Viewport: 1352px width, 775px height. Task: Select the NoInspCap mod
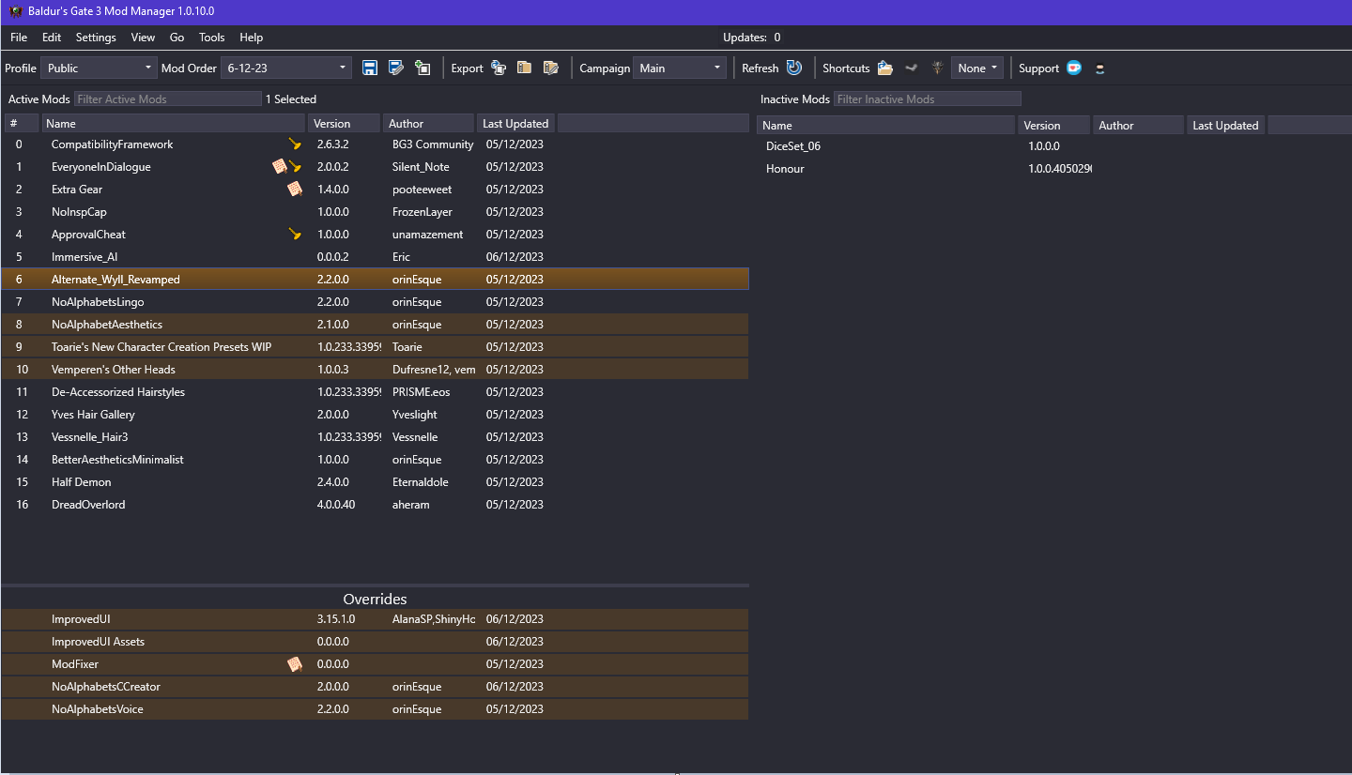pos(376,212)
